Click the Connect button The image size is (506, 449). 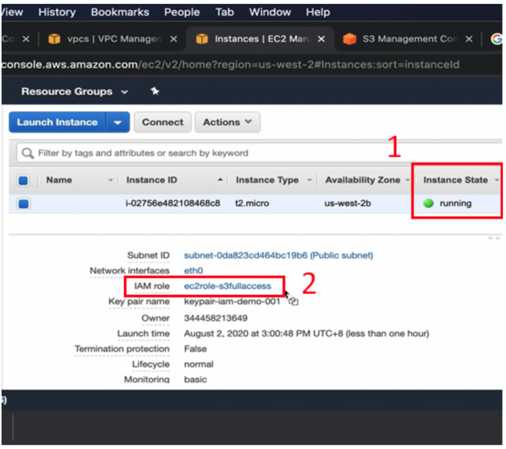162,122
